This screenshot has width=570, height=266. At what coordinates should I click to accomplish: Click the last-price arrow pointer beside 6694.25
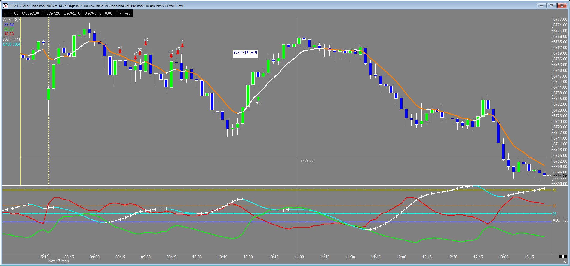(550, 176)
